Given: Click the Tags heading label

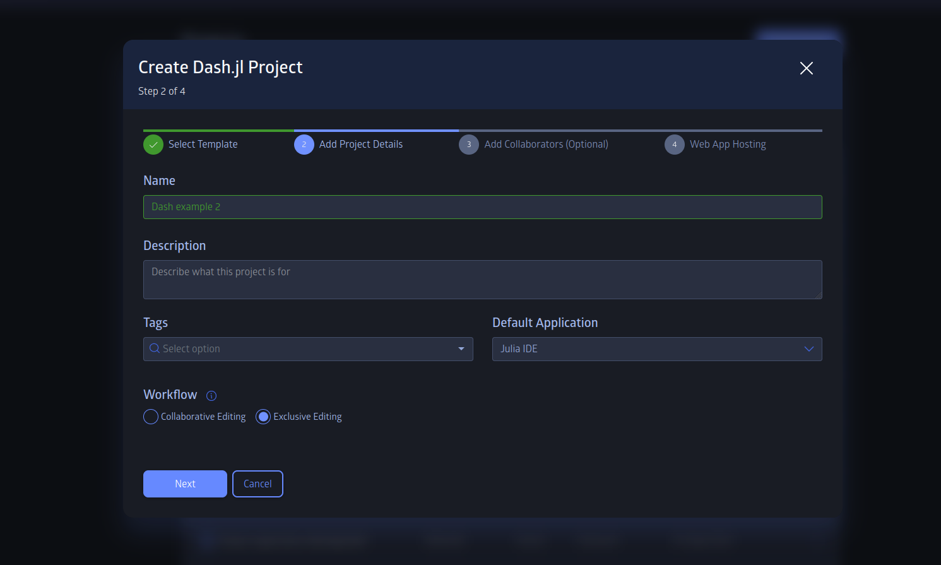Looking at the screenshot, I should tap(155, 323).
